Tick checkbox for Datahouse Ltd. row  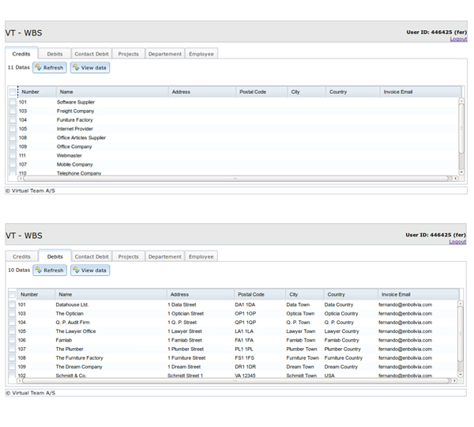click(x=12, y=304)
